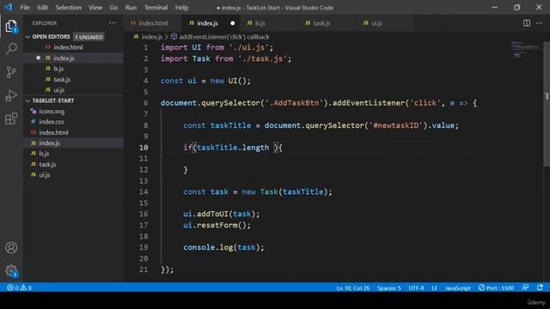The image size is (550, 309).
Task: Open the View menu
Action: click(x=95, y=8)
